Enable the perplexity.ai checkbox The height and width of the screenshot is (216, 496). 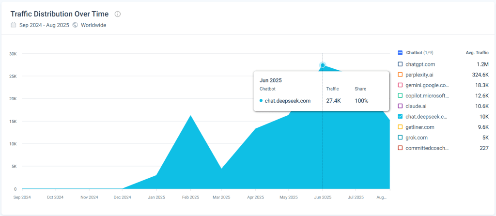[x=400, y=75]
